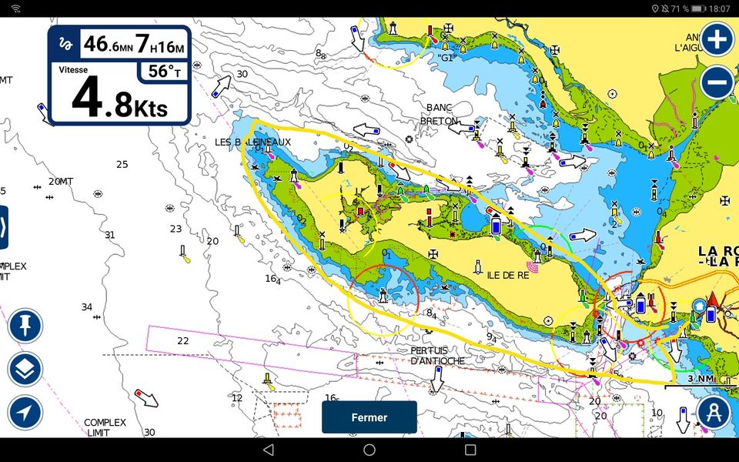Zoom out of the chart

717,82
